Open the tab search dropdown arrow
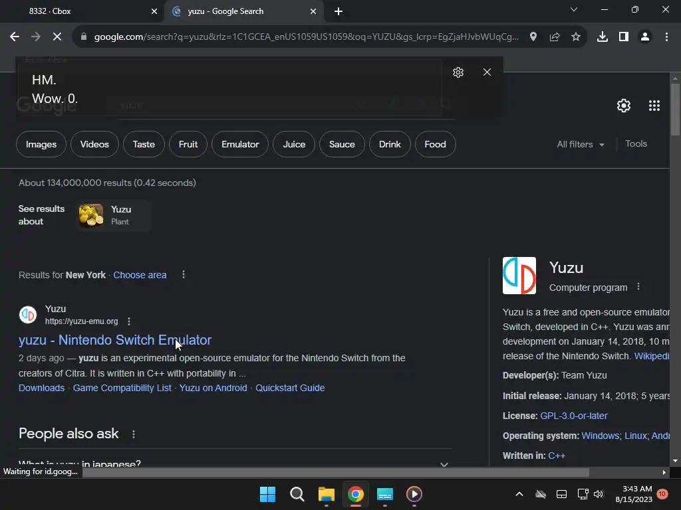Viewport: 681px width, 510px height. tap(574, 9)
